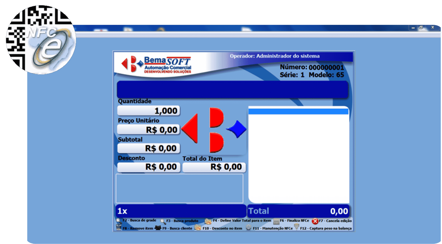Click the F11 Manutenção NFCe gear icon
Image resolution: width=442 pixels, height=244 pixels.
248,228
